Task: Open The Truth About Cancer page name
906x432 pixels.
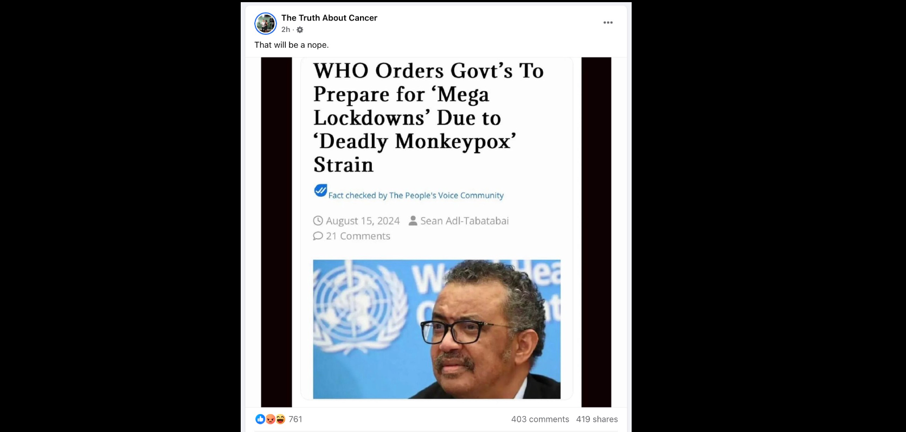Action: click(x=329, y=18)
